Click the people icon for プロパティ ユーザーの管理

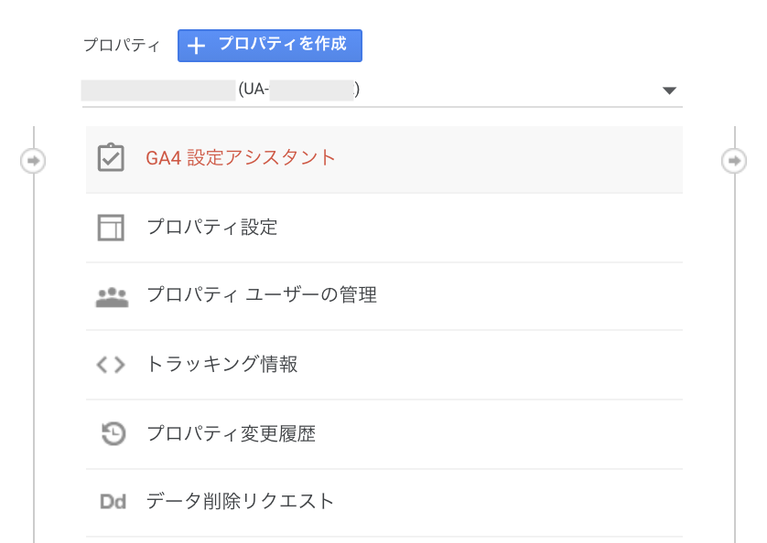[x=112, y=297]
